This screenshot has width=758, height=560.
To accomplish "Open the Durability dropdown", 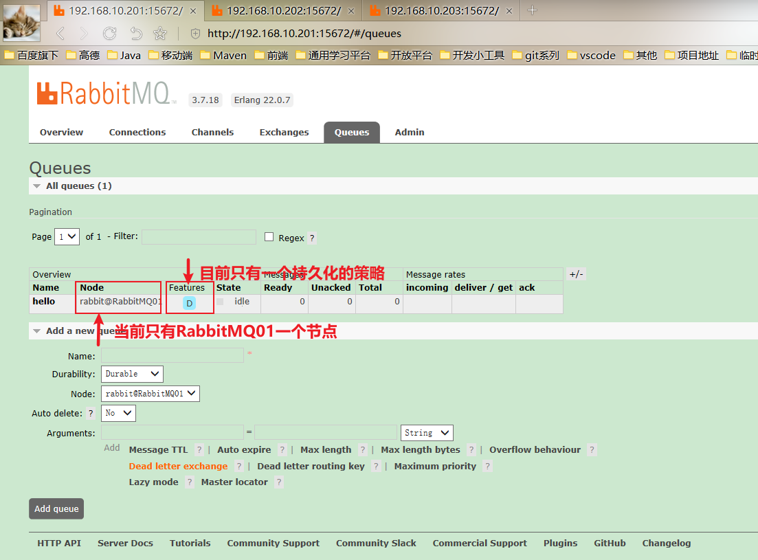I will click(x=132, y=374).
